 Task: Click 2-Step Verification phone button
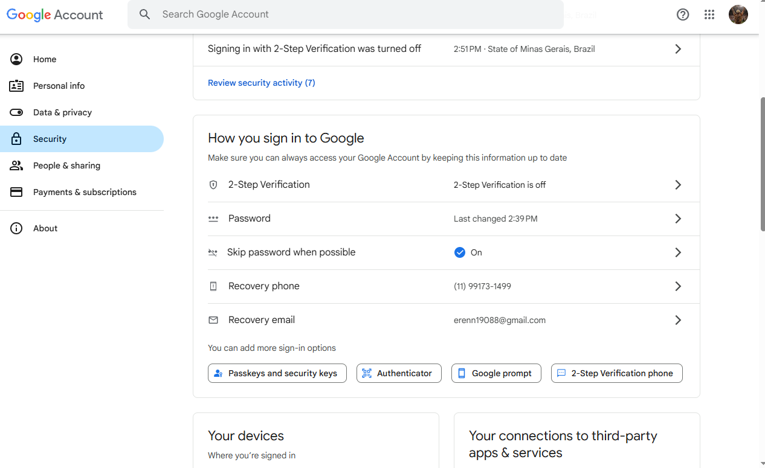pyautogui.click(x=617, y=373)
